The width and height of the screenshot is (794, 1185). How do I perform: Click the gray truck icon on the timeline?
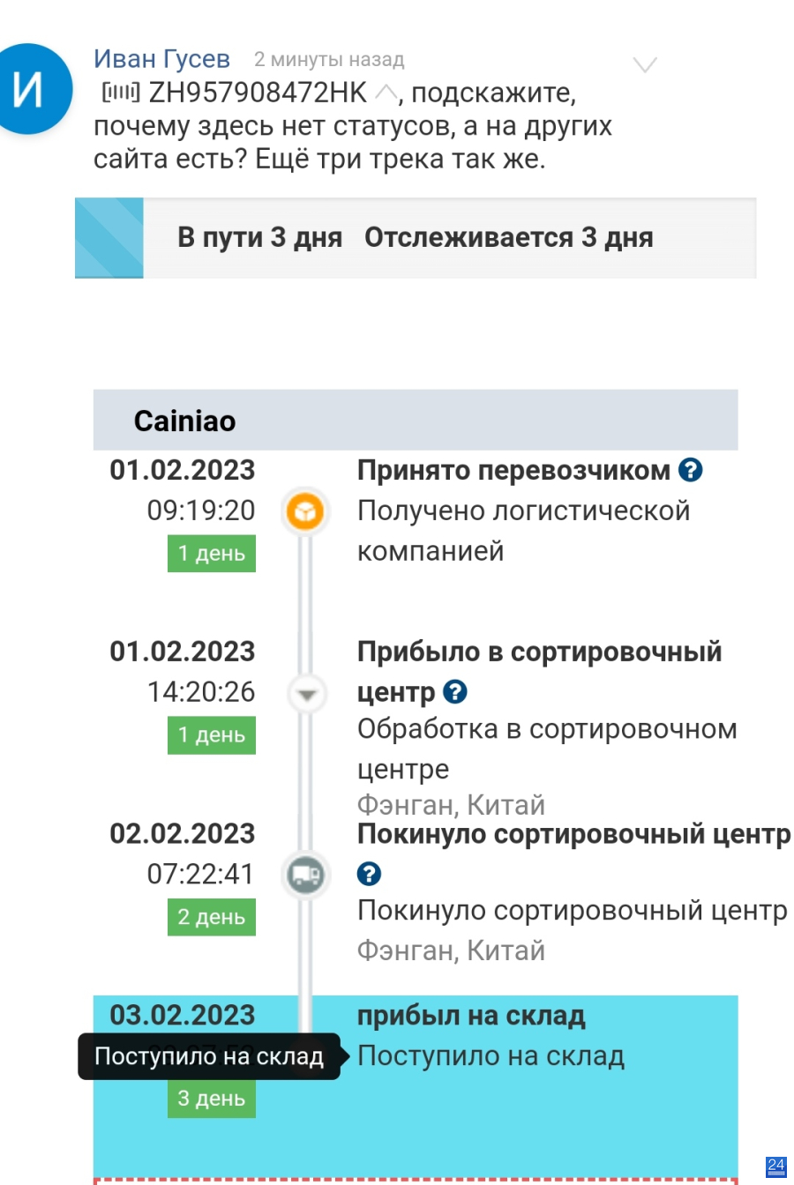pos(305,876)
